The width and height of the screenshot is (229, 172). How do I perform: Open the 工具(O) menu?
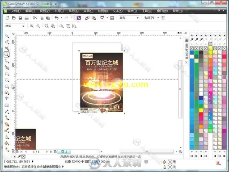147,11
